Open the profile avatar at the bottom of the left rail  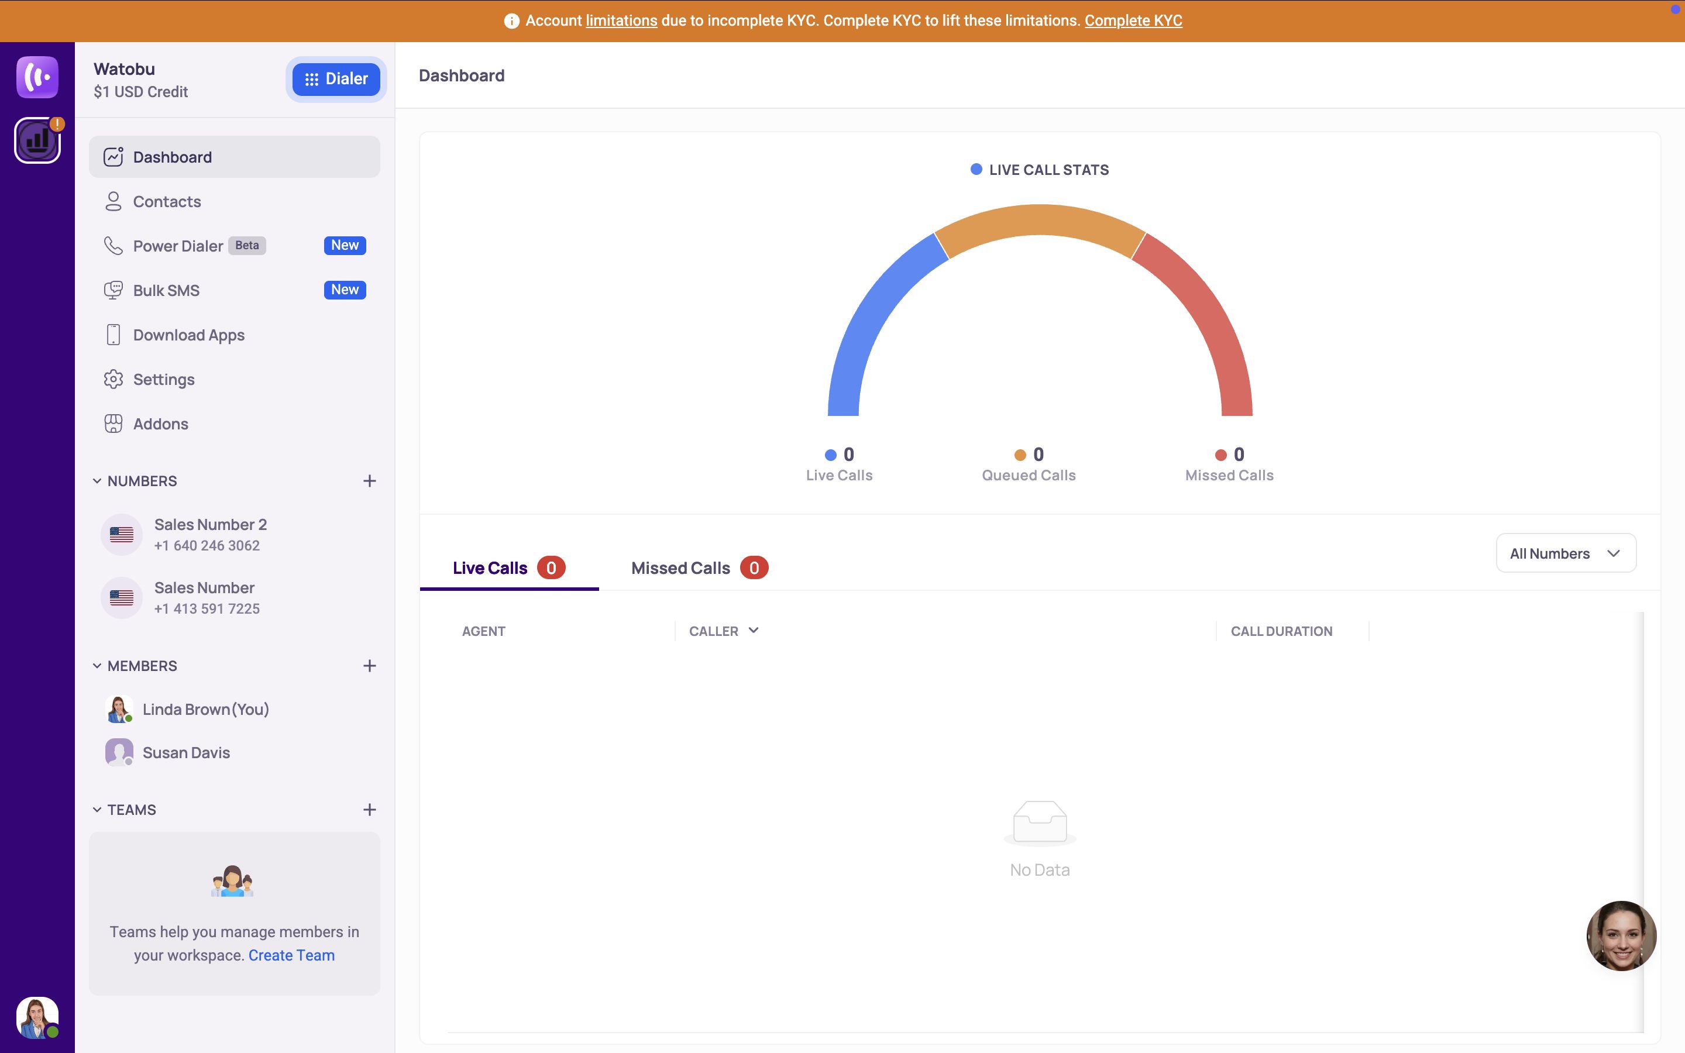pyautogui.click(x=37, y=1017)
